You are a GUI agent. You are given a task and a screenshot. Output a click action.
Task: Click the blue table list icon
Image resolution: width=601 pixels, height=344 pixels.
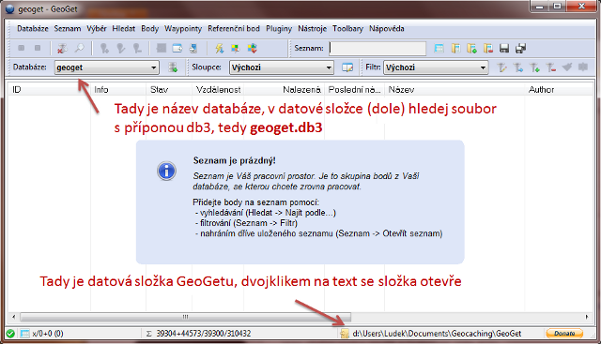439,48
